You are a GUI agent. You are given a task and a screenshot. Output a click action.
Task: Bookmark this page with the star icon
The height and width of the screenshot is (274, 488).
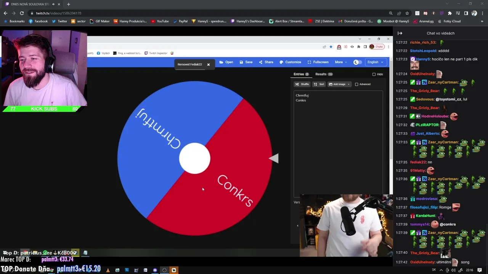(x=407, y=13)
